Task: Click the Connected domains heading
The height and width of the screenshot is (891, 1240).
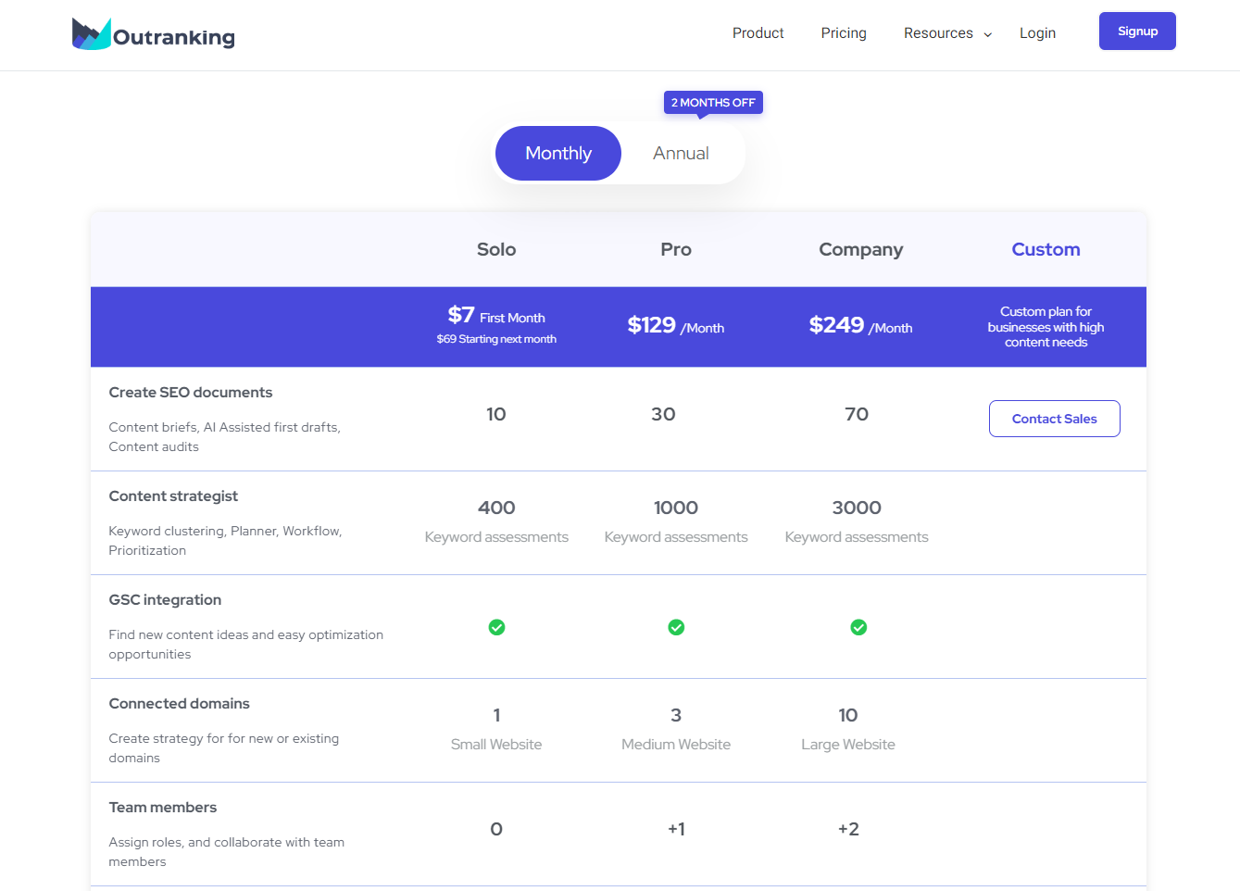Action: click(x=179, y=704)
